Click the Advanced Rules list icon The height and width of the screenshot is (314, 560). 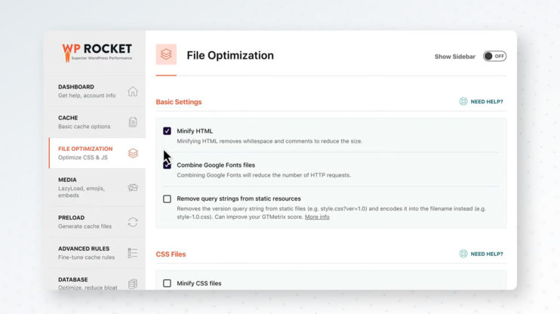(133, 253)
